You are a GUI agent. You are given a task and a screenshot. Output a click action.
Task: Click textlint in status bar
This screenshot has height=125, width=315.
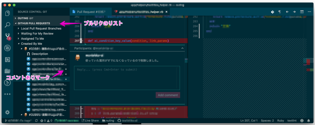pyautogui.click(x=292, y=121)
